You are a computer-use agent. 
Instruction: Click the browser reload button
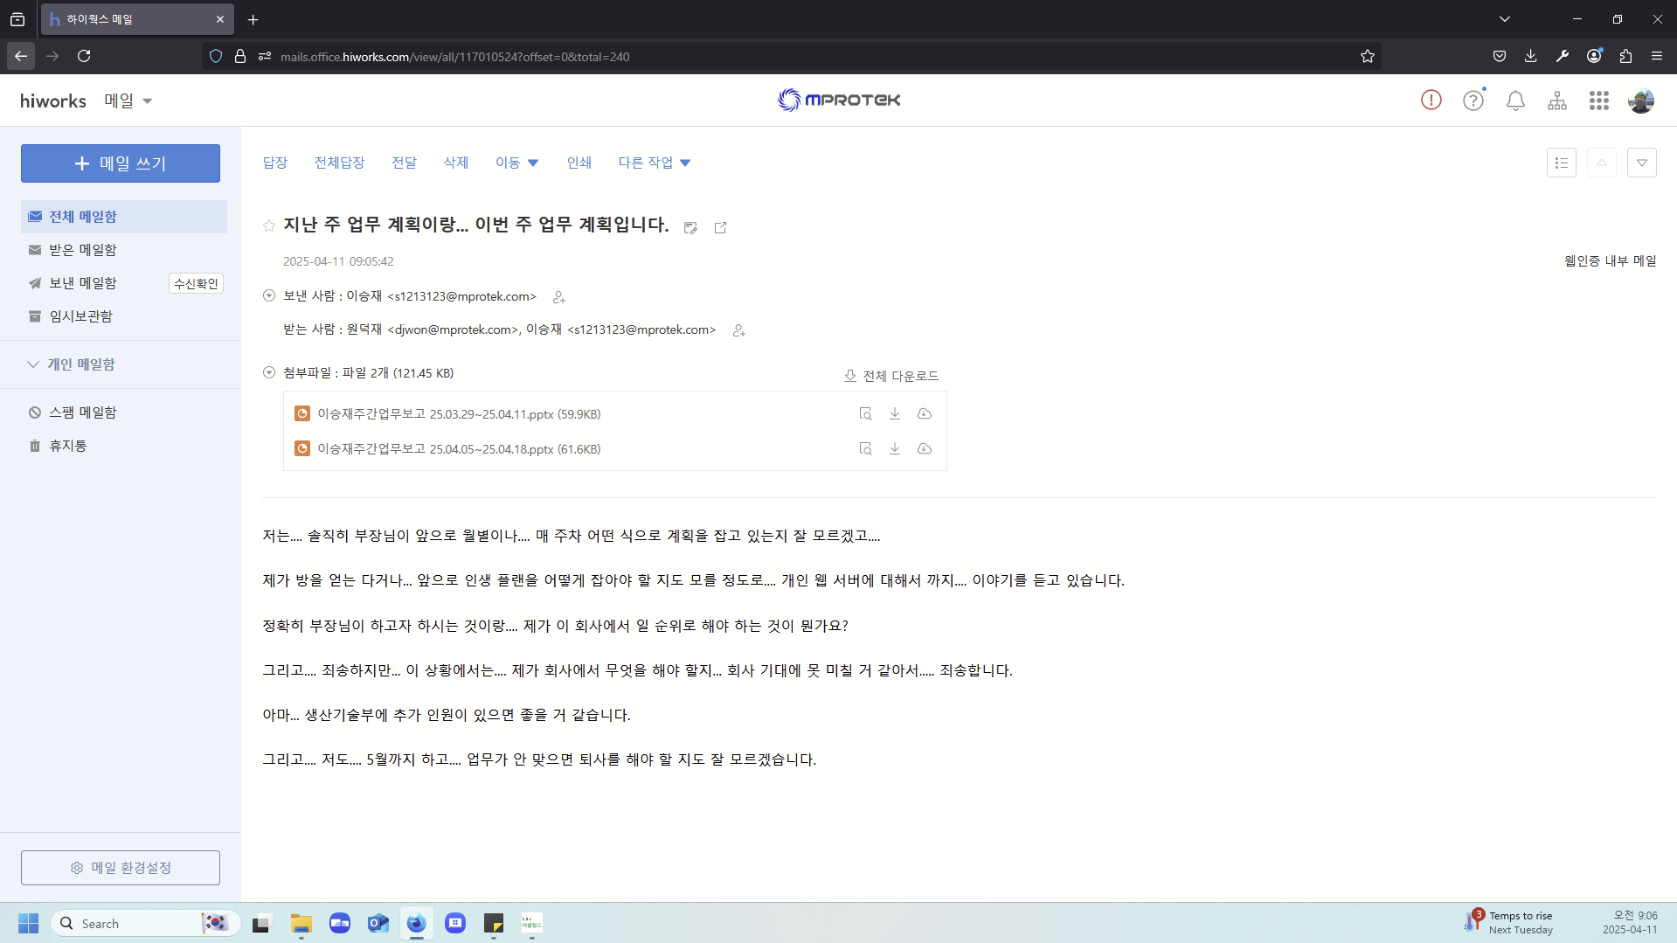[84, 56]
